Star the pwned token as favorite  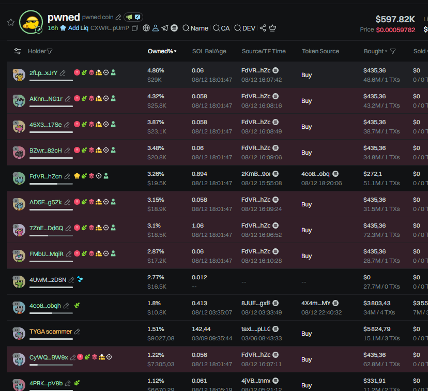pyautogui.click(x=11, y=22)
